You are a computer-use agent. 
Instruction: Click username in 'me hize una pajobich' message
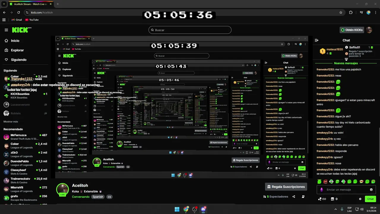coord(325,70)
